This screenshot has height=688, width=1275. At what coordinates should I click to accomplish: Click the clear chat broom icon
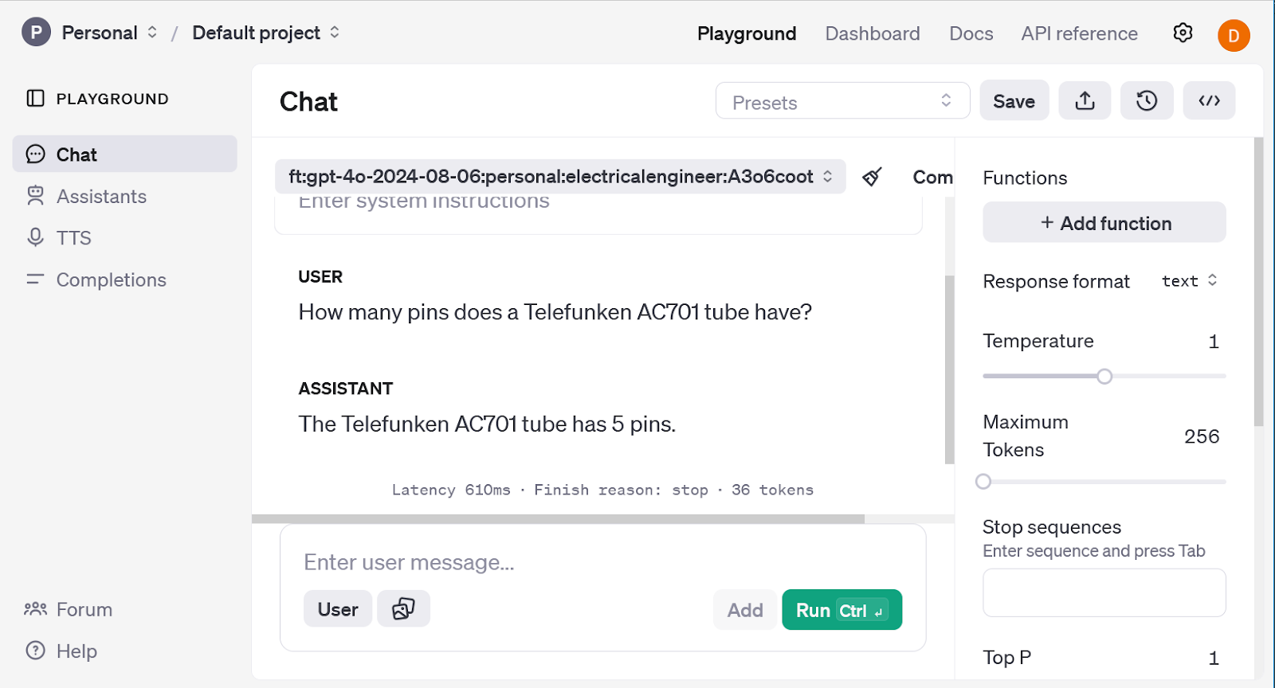point(872,177)
